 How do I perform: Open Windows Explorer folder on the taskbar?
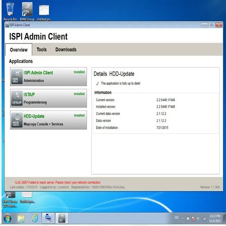point(21,218)
